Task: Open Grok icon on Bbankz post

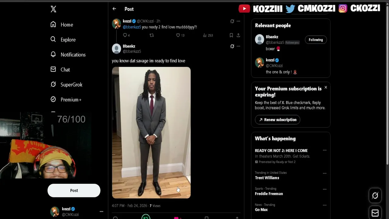Action: click(232, 46)
